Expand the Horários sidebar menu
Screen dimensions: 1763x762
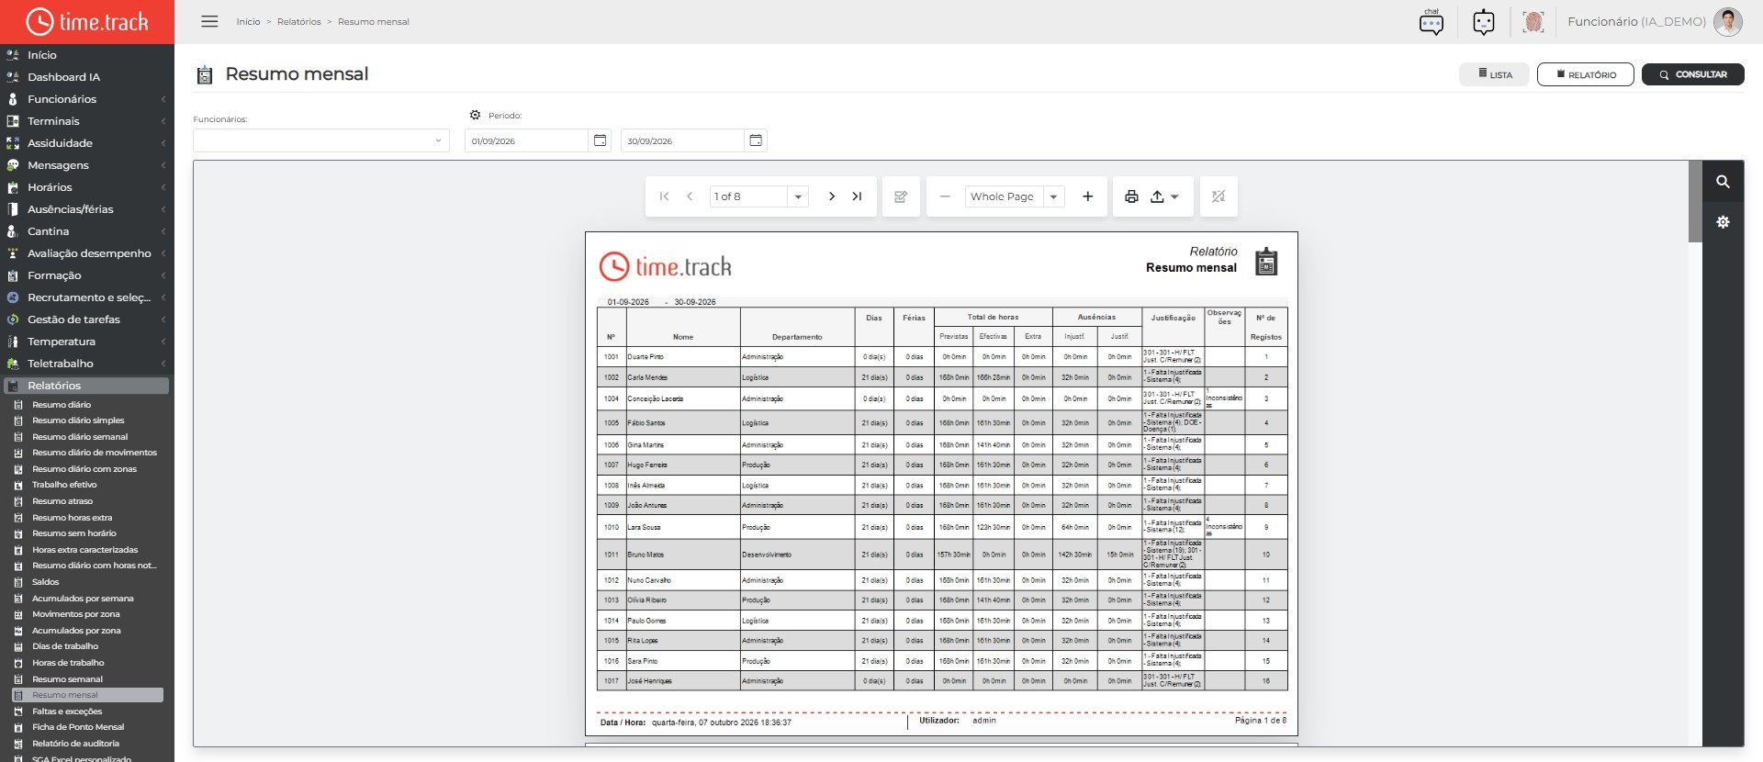[x=86, y=187]
